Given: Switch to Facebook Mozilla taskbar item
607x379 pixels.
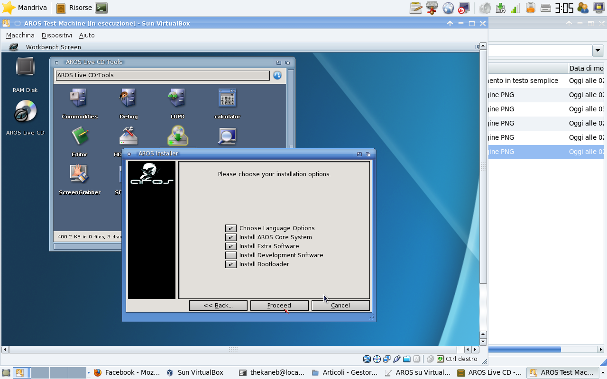Looking at the screenshot, I should 127,373.
